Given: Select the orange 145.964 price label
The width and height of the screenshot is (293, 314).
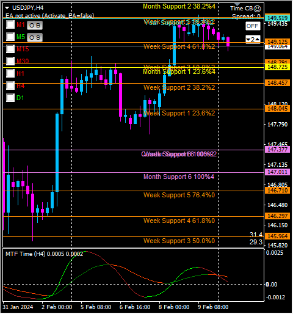Looking at the screenshot, I should coord(277,236).
